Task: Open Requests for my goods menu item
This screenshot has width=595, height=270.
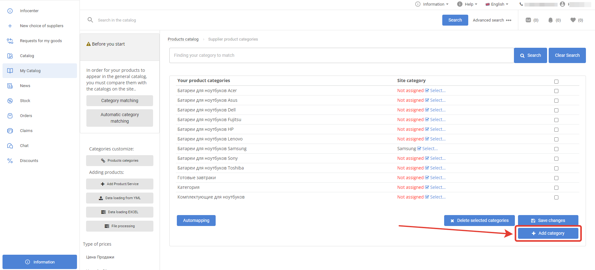Action: click(41, 41)
